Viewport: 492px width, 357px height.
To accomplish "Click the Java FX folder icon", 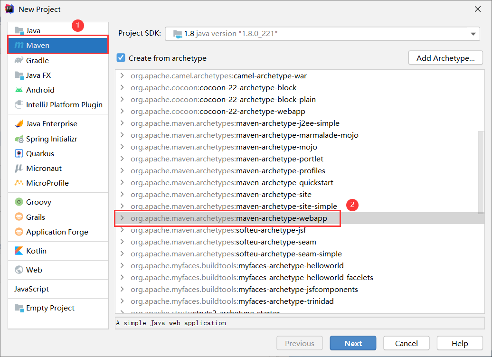I will coord(19,75).
